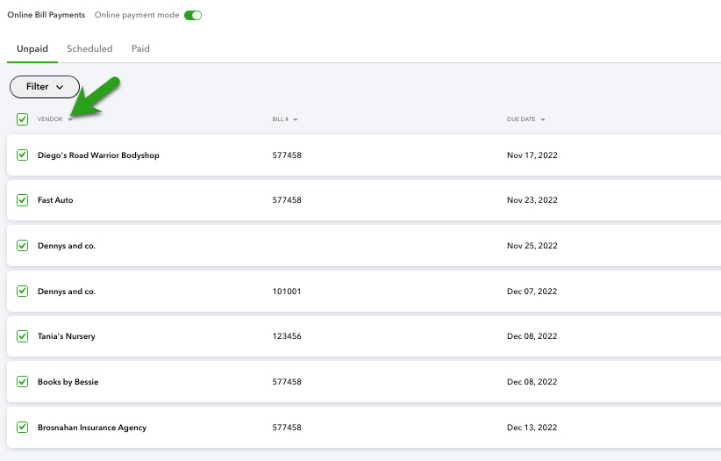Click the Diego's Road Warrior Bodyshop vendor name
Screen dimensions: 721x461
click(98, 155)
